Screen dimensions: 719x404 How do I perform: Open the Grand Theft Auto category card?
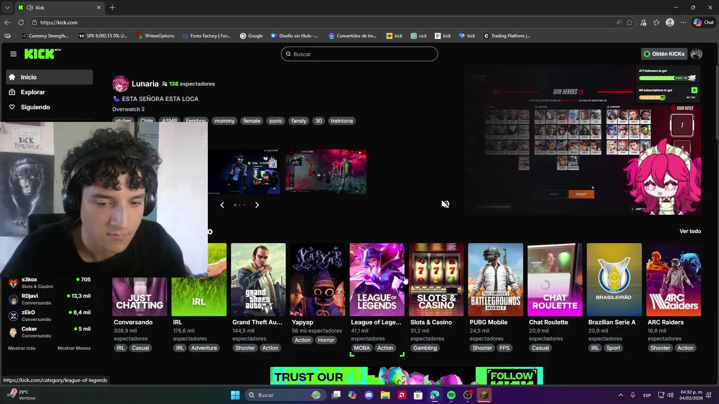[258, 279]
